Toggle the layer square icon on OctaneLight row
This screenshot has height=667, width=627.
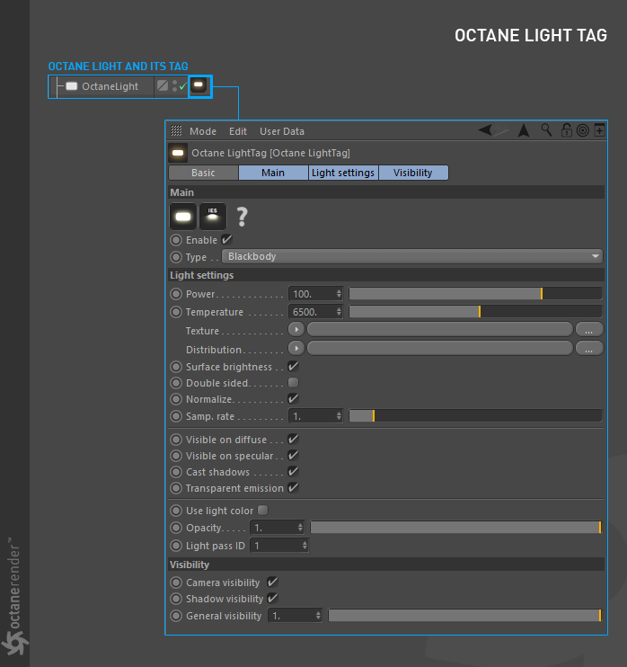pyautogui.click(x=163, y=85)
